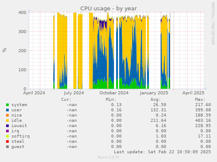Select the 'iowait' legend label
Image resolution: width=217 pixels, height=162 pixels.
pyautogui.click(x=19, y=126)
